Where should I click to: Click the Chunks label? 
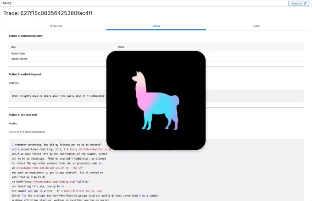(x=13, y=83)
